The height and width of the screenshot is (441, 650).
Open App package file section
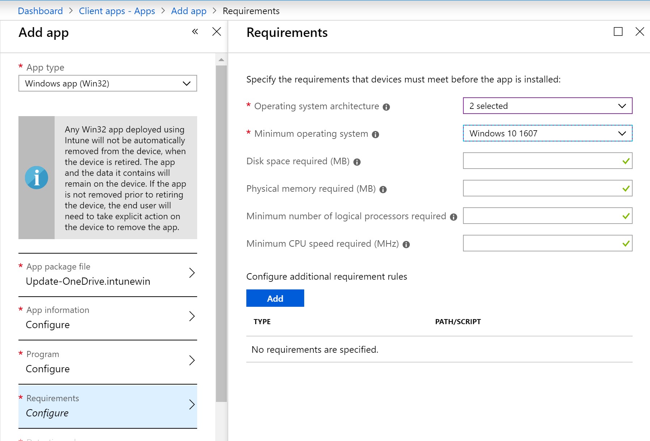coord(108,274)
